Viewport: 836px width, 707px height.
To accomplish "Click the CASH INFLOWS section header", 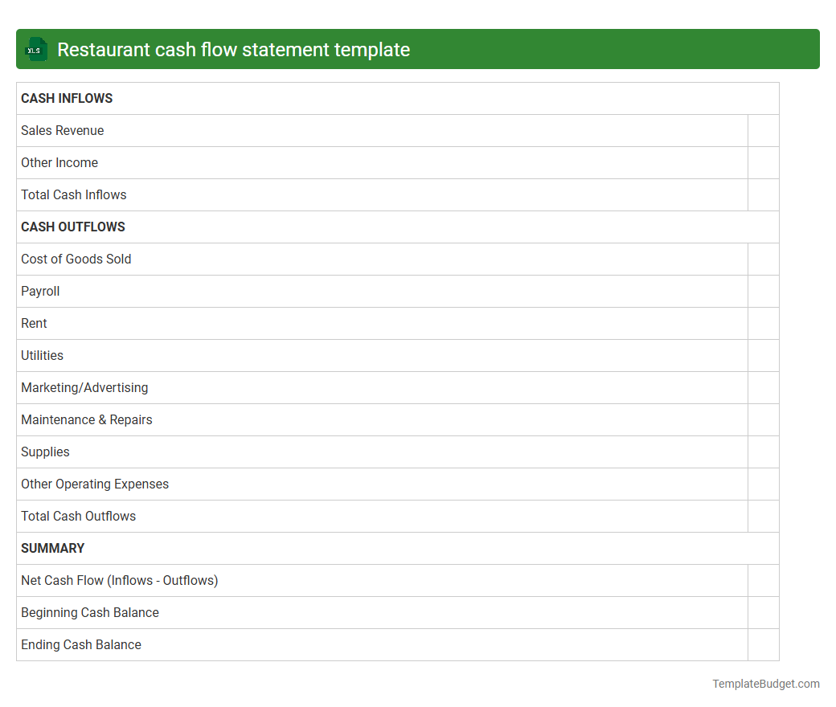I will click(67, 98).
